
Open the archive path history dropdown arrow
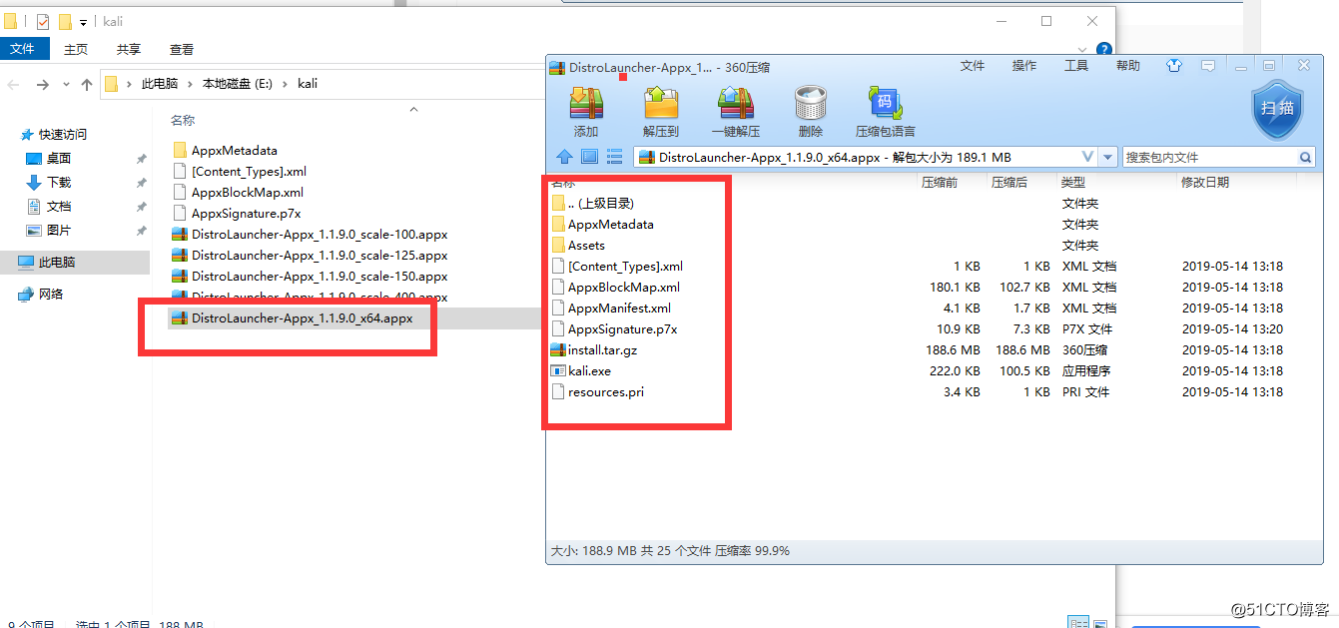coord(1108,157)
